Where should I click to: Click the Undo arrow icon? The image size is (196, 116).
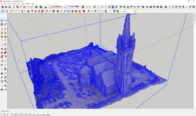click(x=29, y=7)
